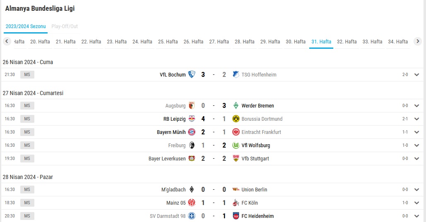Click the Mainz 05 club logo

point(192,203)
